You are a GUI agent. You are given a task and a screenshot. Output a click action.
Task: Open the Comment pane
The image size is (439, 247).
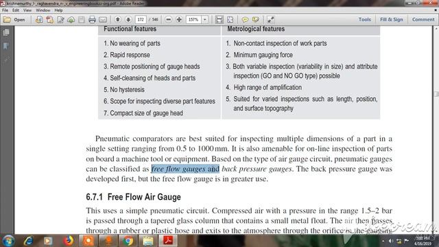[x=423, y=20]
